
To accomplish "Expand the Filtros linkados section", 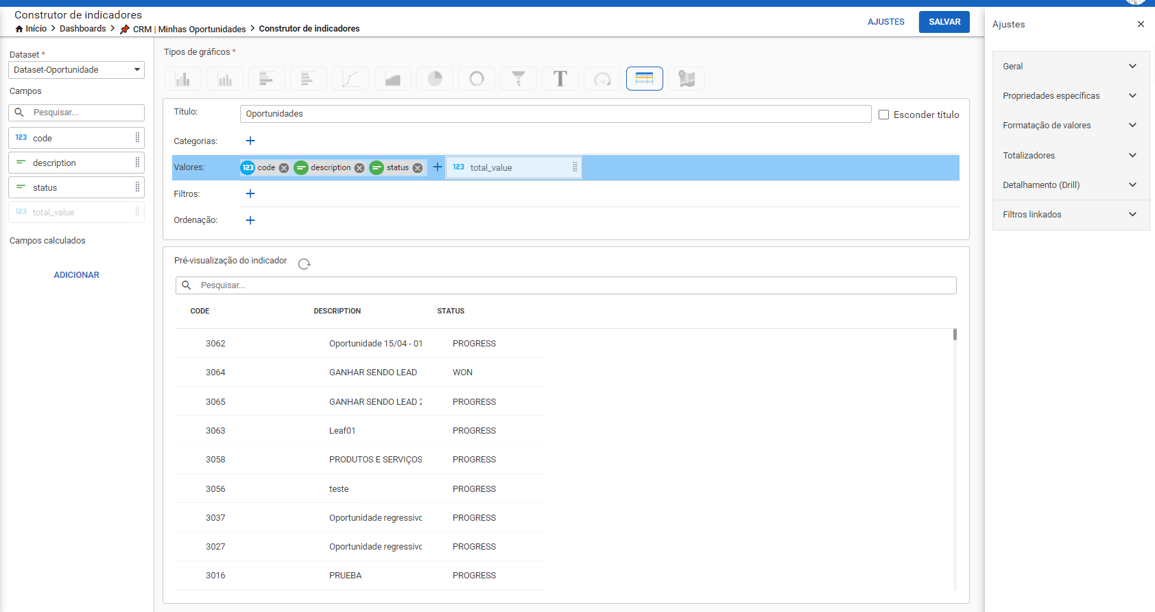I will tap(1071, 215).
